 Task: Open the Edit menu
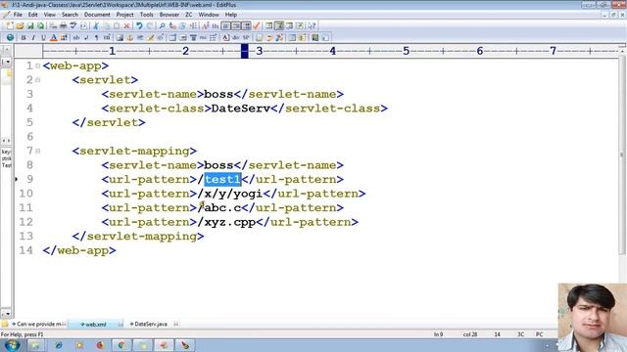[32, 15]
